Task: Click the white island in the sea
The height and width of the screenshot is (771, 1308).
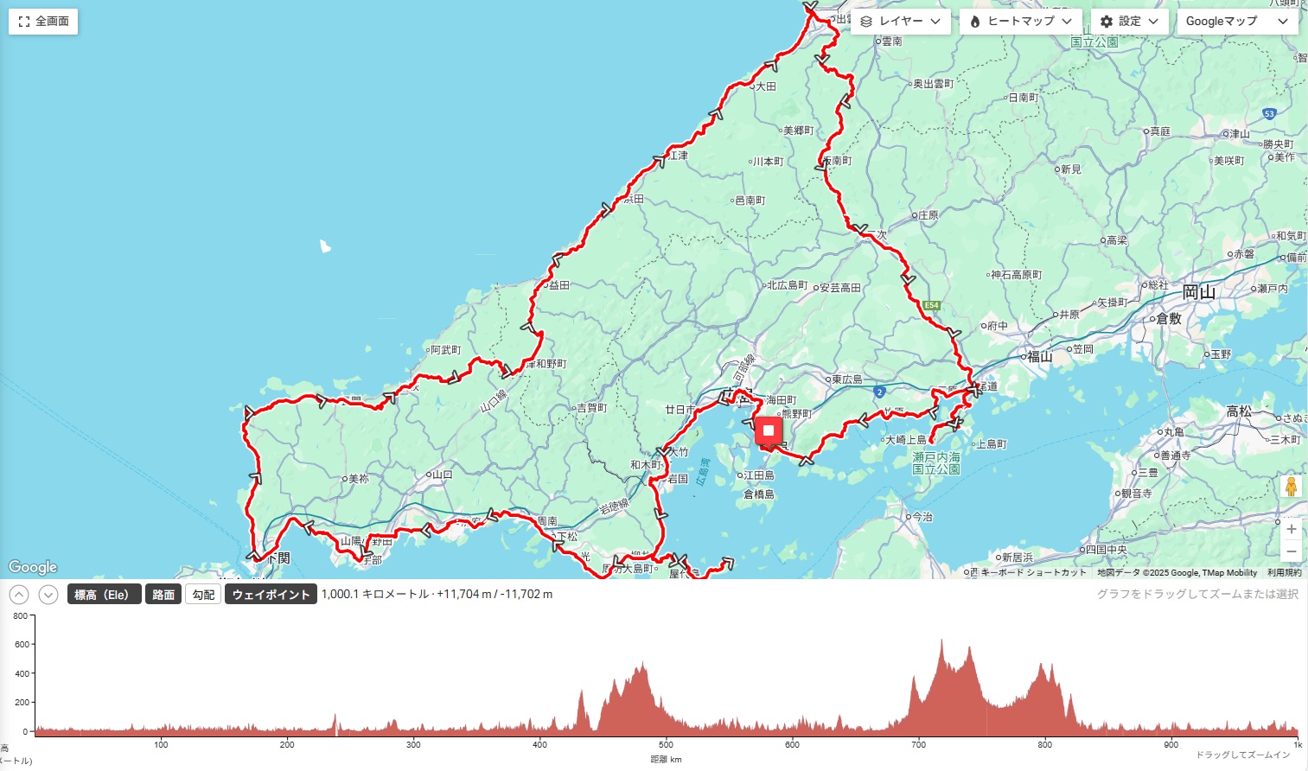Action: coord(325,246)
